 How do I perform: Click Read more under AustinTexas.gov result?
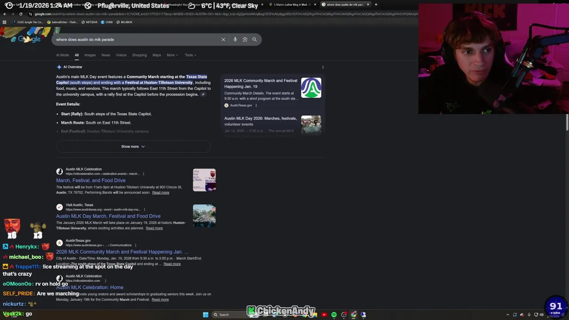tap(172, 264)
